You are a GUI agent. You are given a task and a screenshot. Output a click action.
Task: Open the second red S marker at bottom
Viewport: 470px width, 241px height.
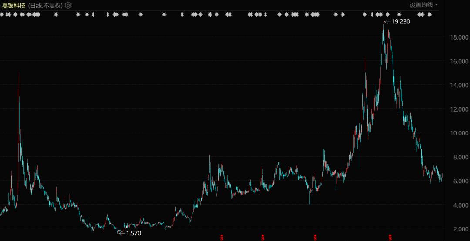point(263,238)
